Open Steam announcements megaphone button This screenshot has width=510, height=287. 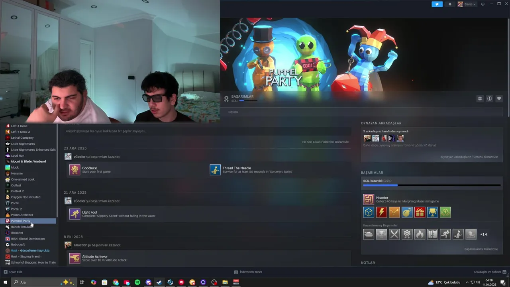pyautogui.click(x=437, y=4)
